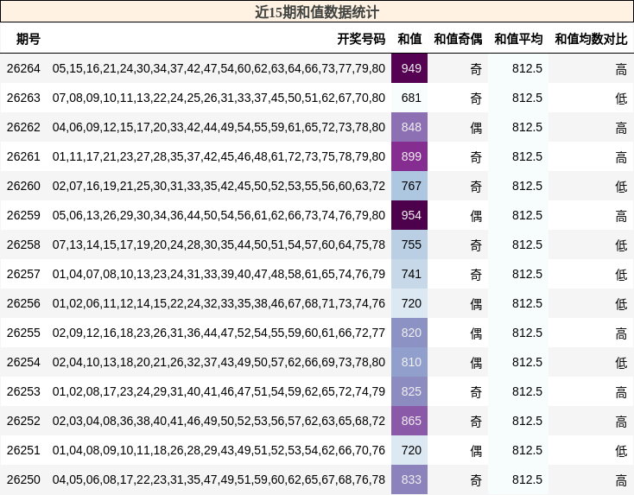Image resolution: width=634 pixels, height=495 pixels.
Task: Select period number 26262
Action: click(23, 127)
